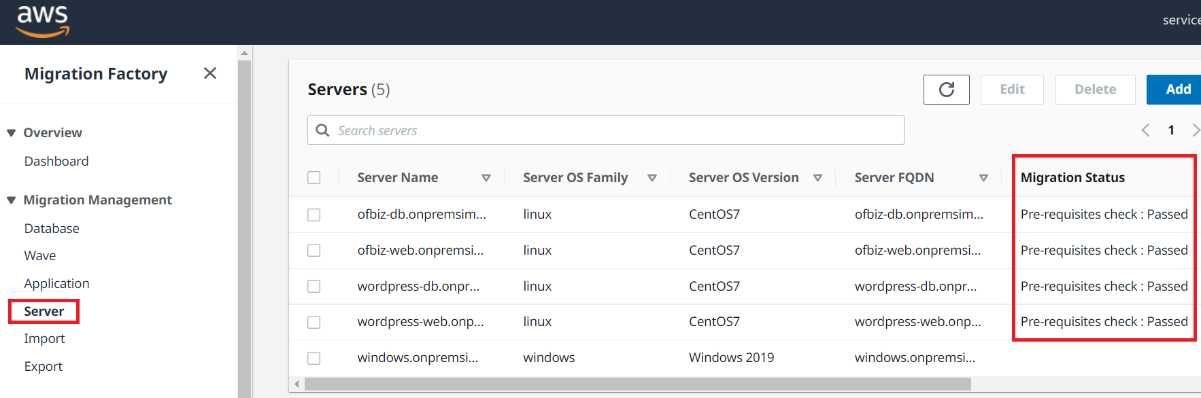
Task: Click the Server OS Version column header
Action: tap(744, 178)
